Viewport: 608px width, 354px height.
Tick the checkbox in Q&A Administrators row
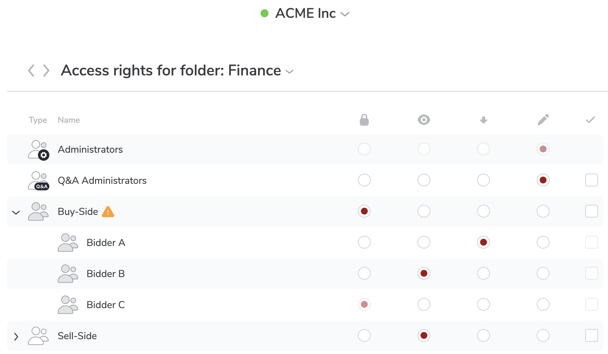591,180
